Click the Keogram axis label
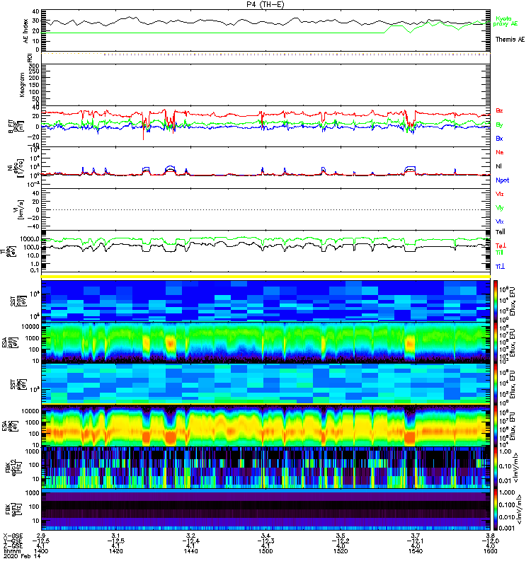The height and width of the screenshot is (566, 531). pos(22,85)
